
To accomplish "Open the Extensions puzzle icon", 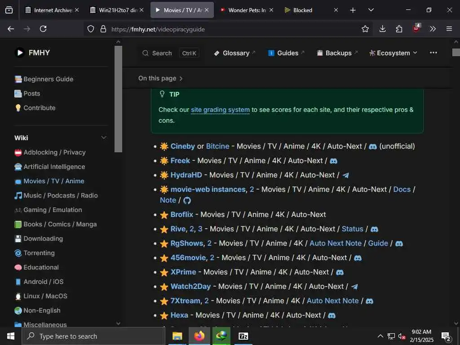I will click(x=399, y=29).
